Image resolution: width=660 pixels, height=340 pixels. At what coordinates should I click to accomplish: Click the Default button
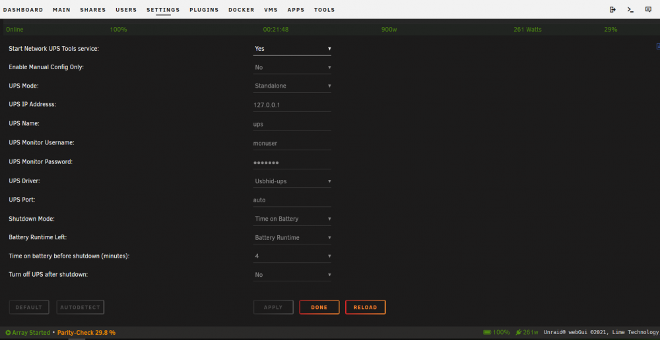tap(29, 307)
